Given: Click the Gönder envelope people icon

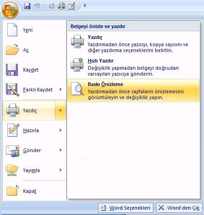Looking at the screenshot, I should click(x=13, y=151).
